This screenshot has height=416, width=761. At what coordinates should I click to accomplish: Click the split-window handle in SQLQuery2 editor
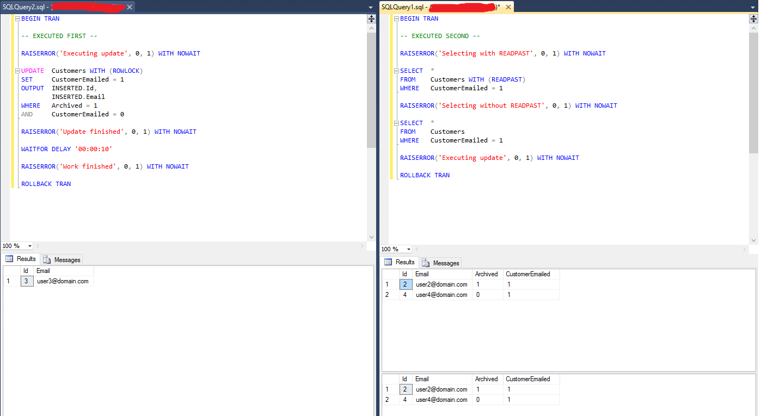(x=371, y=18)
